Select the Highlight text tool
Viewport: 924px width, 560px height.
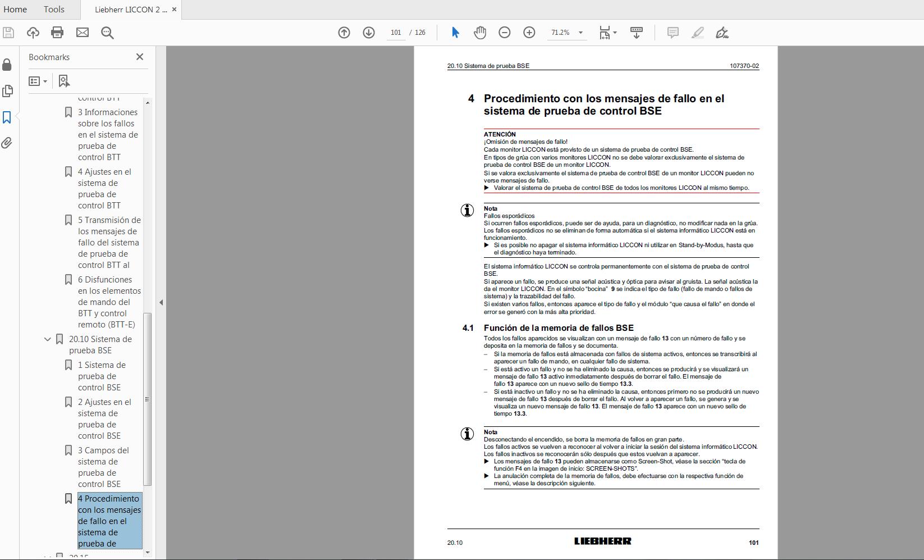click(697, 33)
